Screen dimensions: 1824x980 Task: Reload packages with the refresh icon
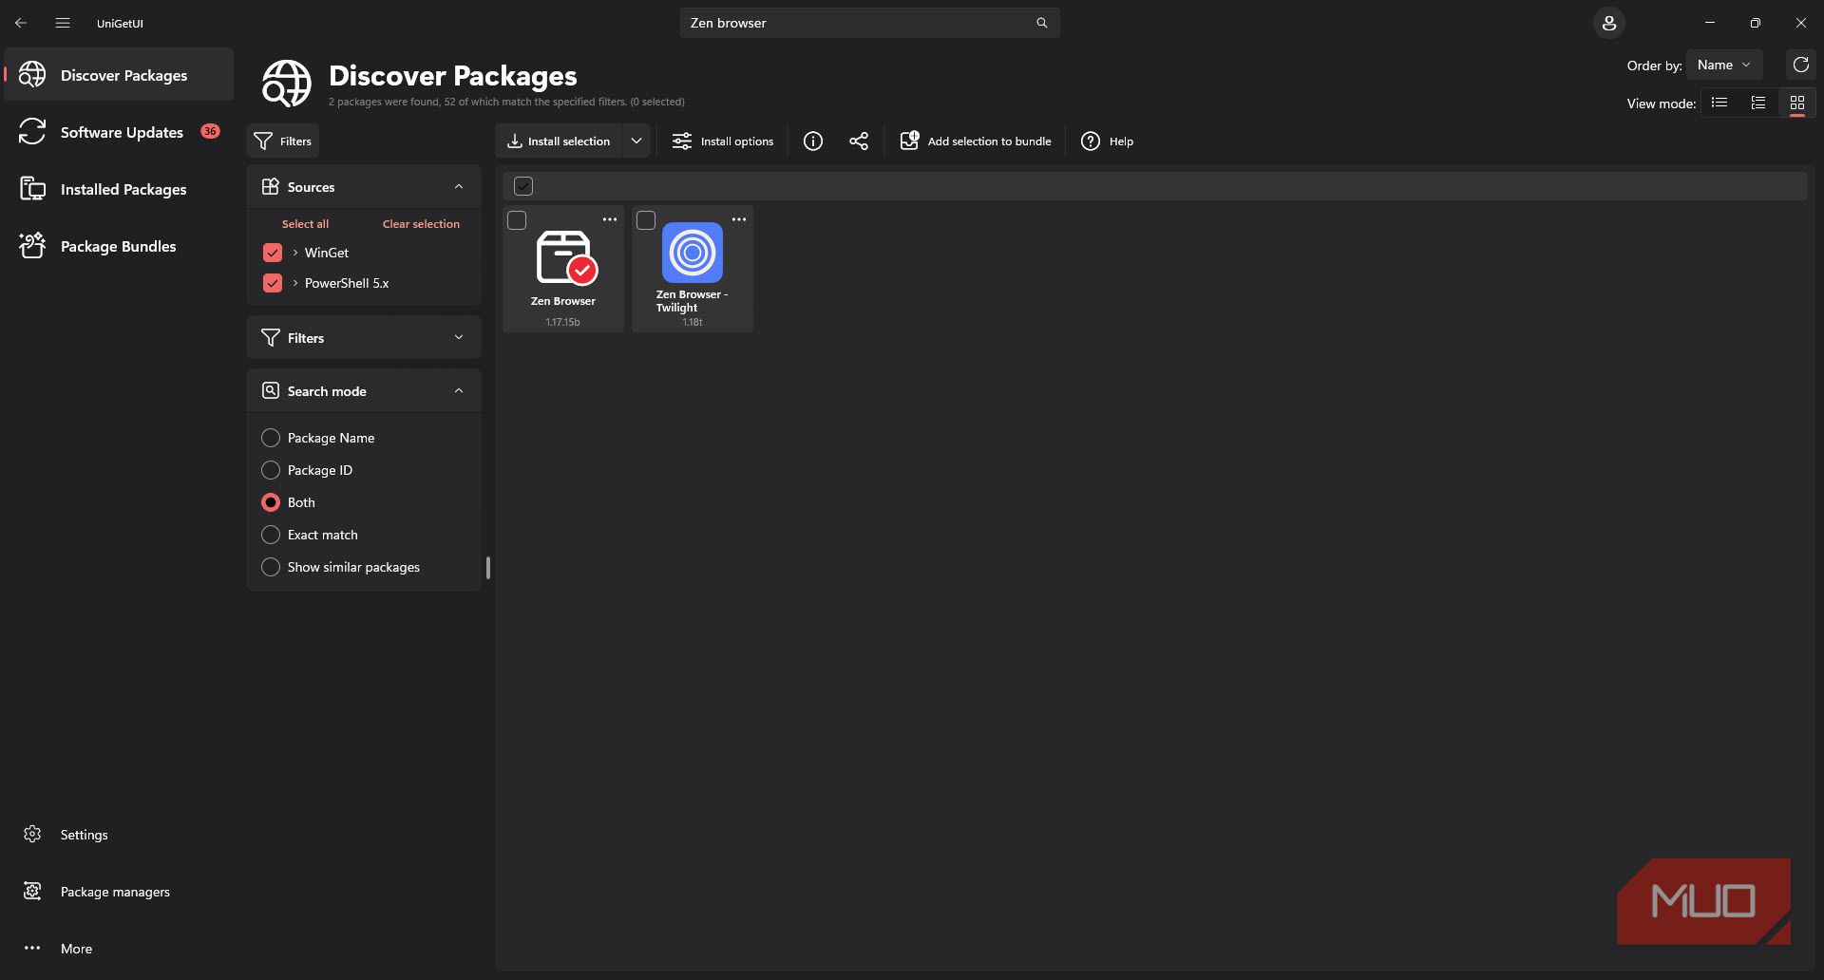(1800, 65)
